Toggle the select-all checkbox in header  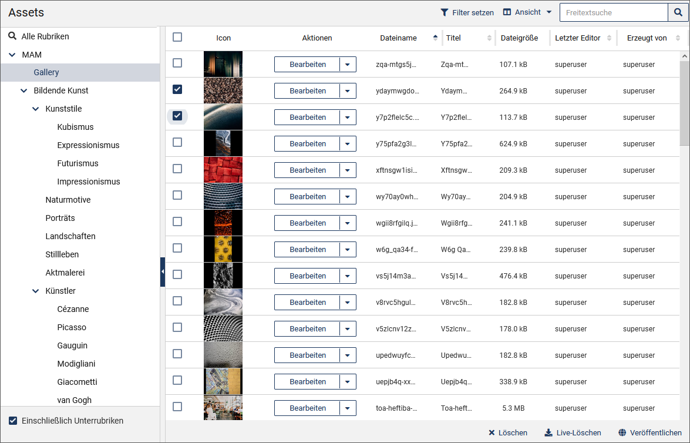[x=177, y=37]
